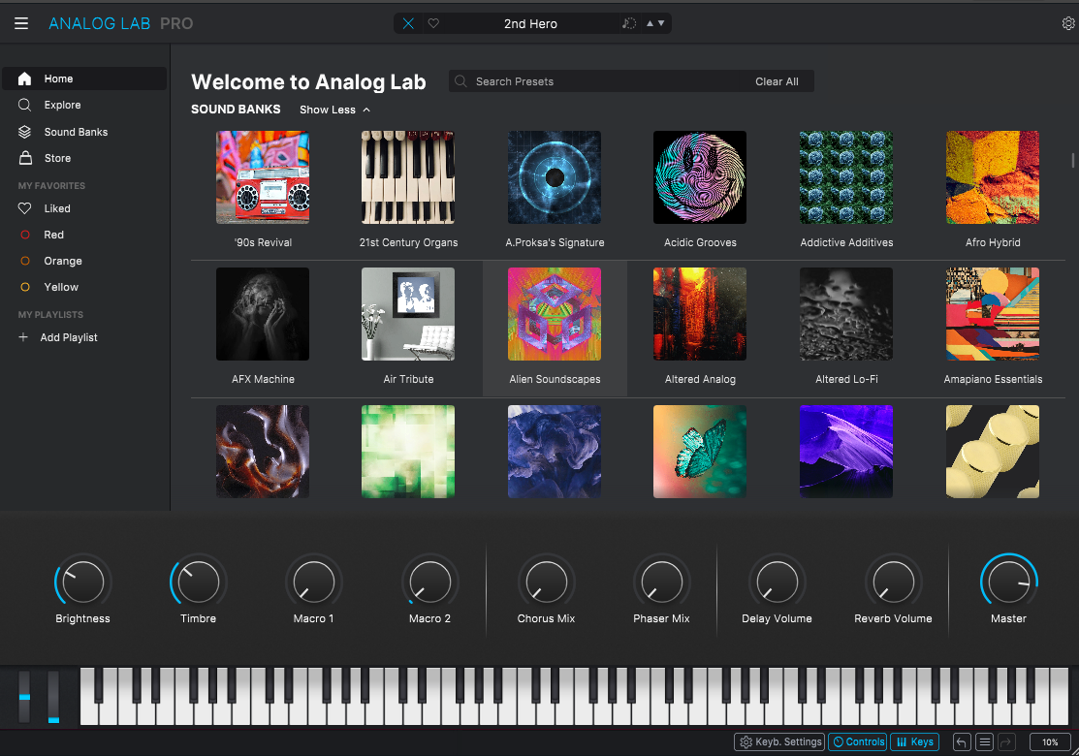
Task: Open Keyb. Settings button
Action: coord(779,742)
